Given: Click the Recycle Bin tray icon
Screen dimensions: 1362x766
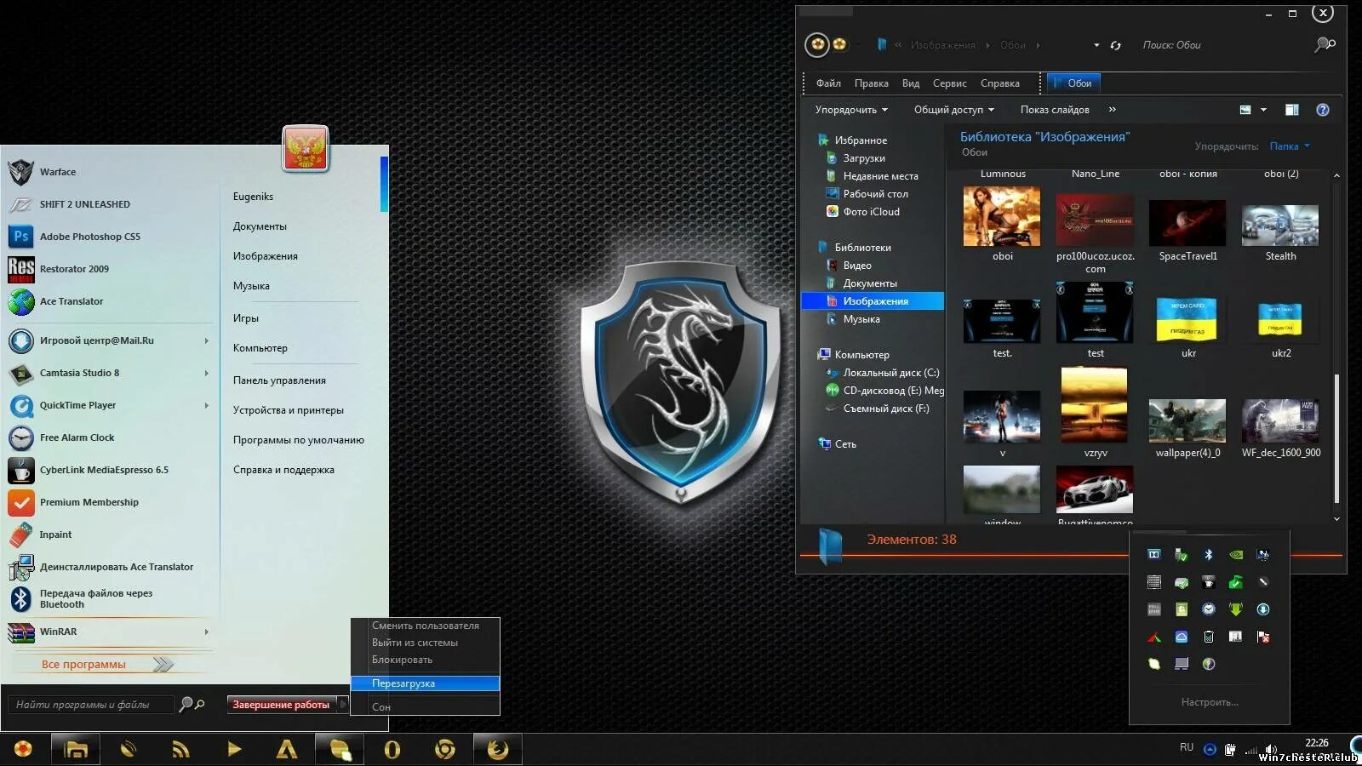Looking at the screenshot, I should [x=1209, y=637].
